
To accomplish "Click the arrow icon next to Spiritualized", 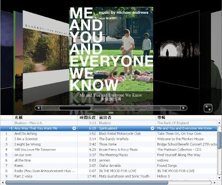I will pyautogui.click(x=152, y=128).
